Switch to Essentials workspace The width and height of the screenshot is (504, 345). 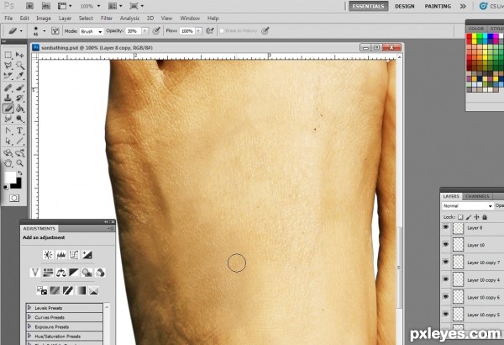coord(369,6)
